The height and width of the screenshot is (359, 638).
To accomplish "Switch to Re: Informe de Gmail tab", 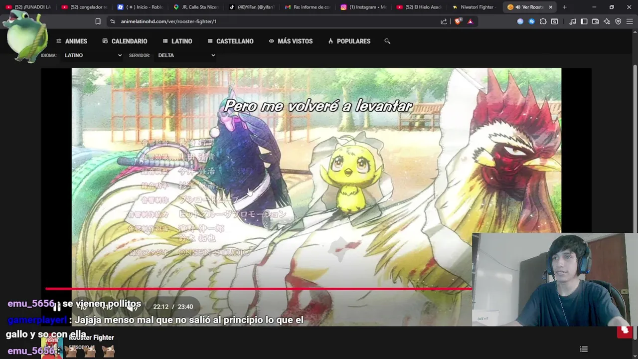I will [x=308, y=7].
